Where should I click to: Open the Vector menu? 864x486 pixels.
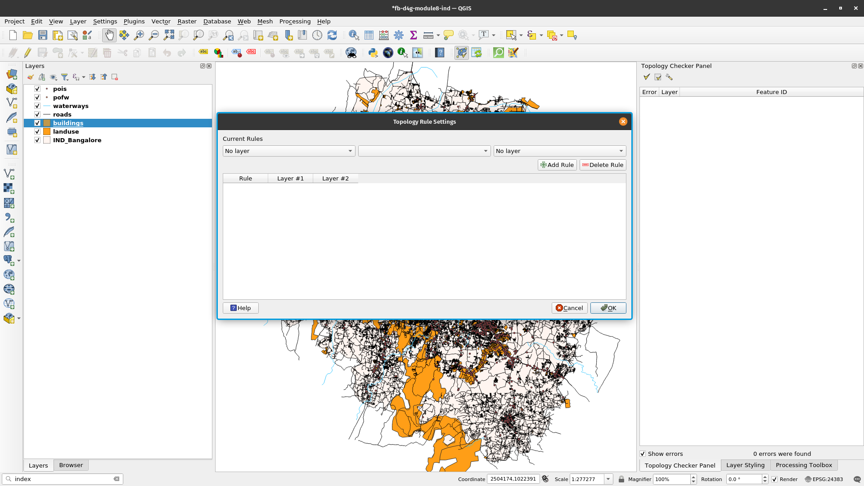pyautogui.click(x=161, y=21)
